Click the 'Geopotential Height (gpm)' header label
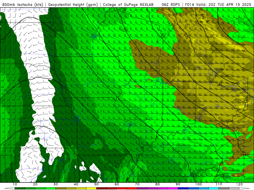254x190 pixels. (x=73, y=4)
